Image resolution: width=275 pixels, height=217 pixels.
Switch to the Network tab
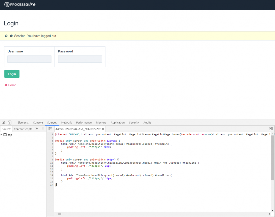click(x=66, y=123)
